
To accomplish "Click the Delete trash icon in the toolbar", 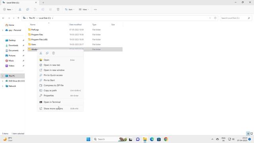I will pyautogui.click(x=58, y=10).
